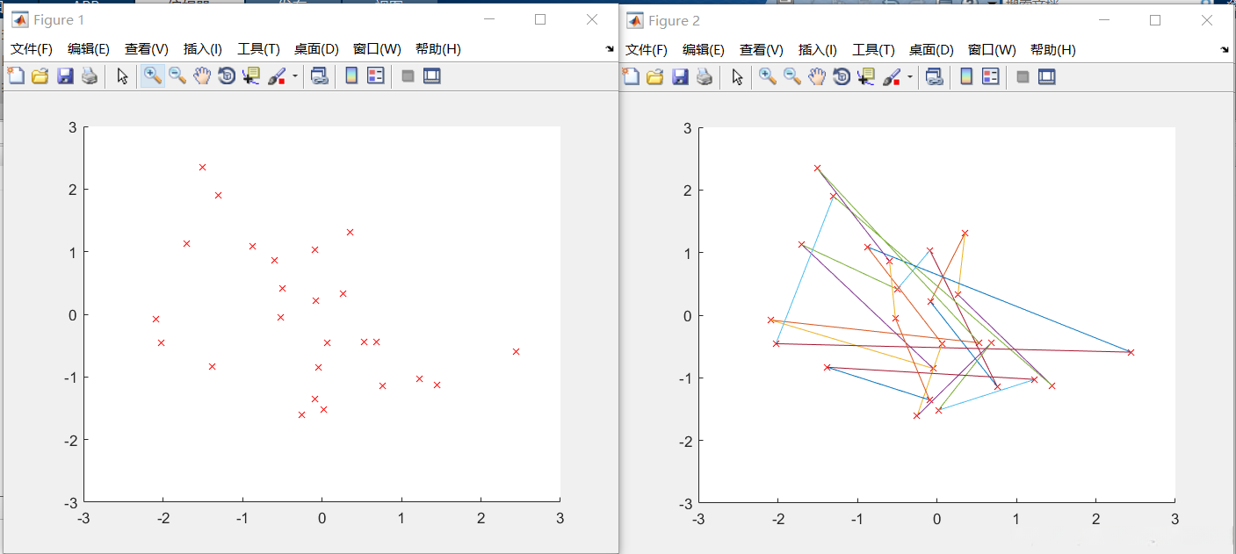
Task: Show plot tools and dock Figure 2
Action: pyautogui.click(x=1046, y=77)
